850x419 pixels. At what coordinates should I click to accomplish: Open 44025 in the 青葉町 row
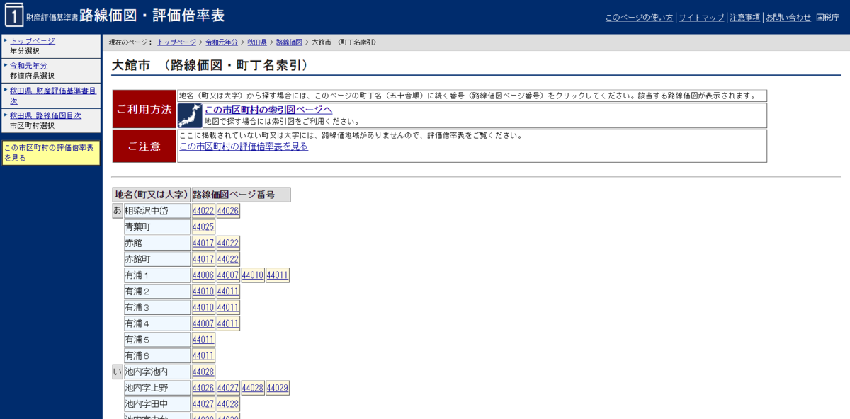coord(203,227)
